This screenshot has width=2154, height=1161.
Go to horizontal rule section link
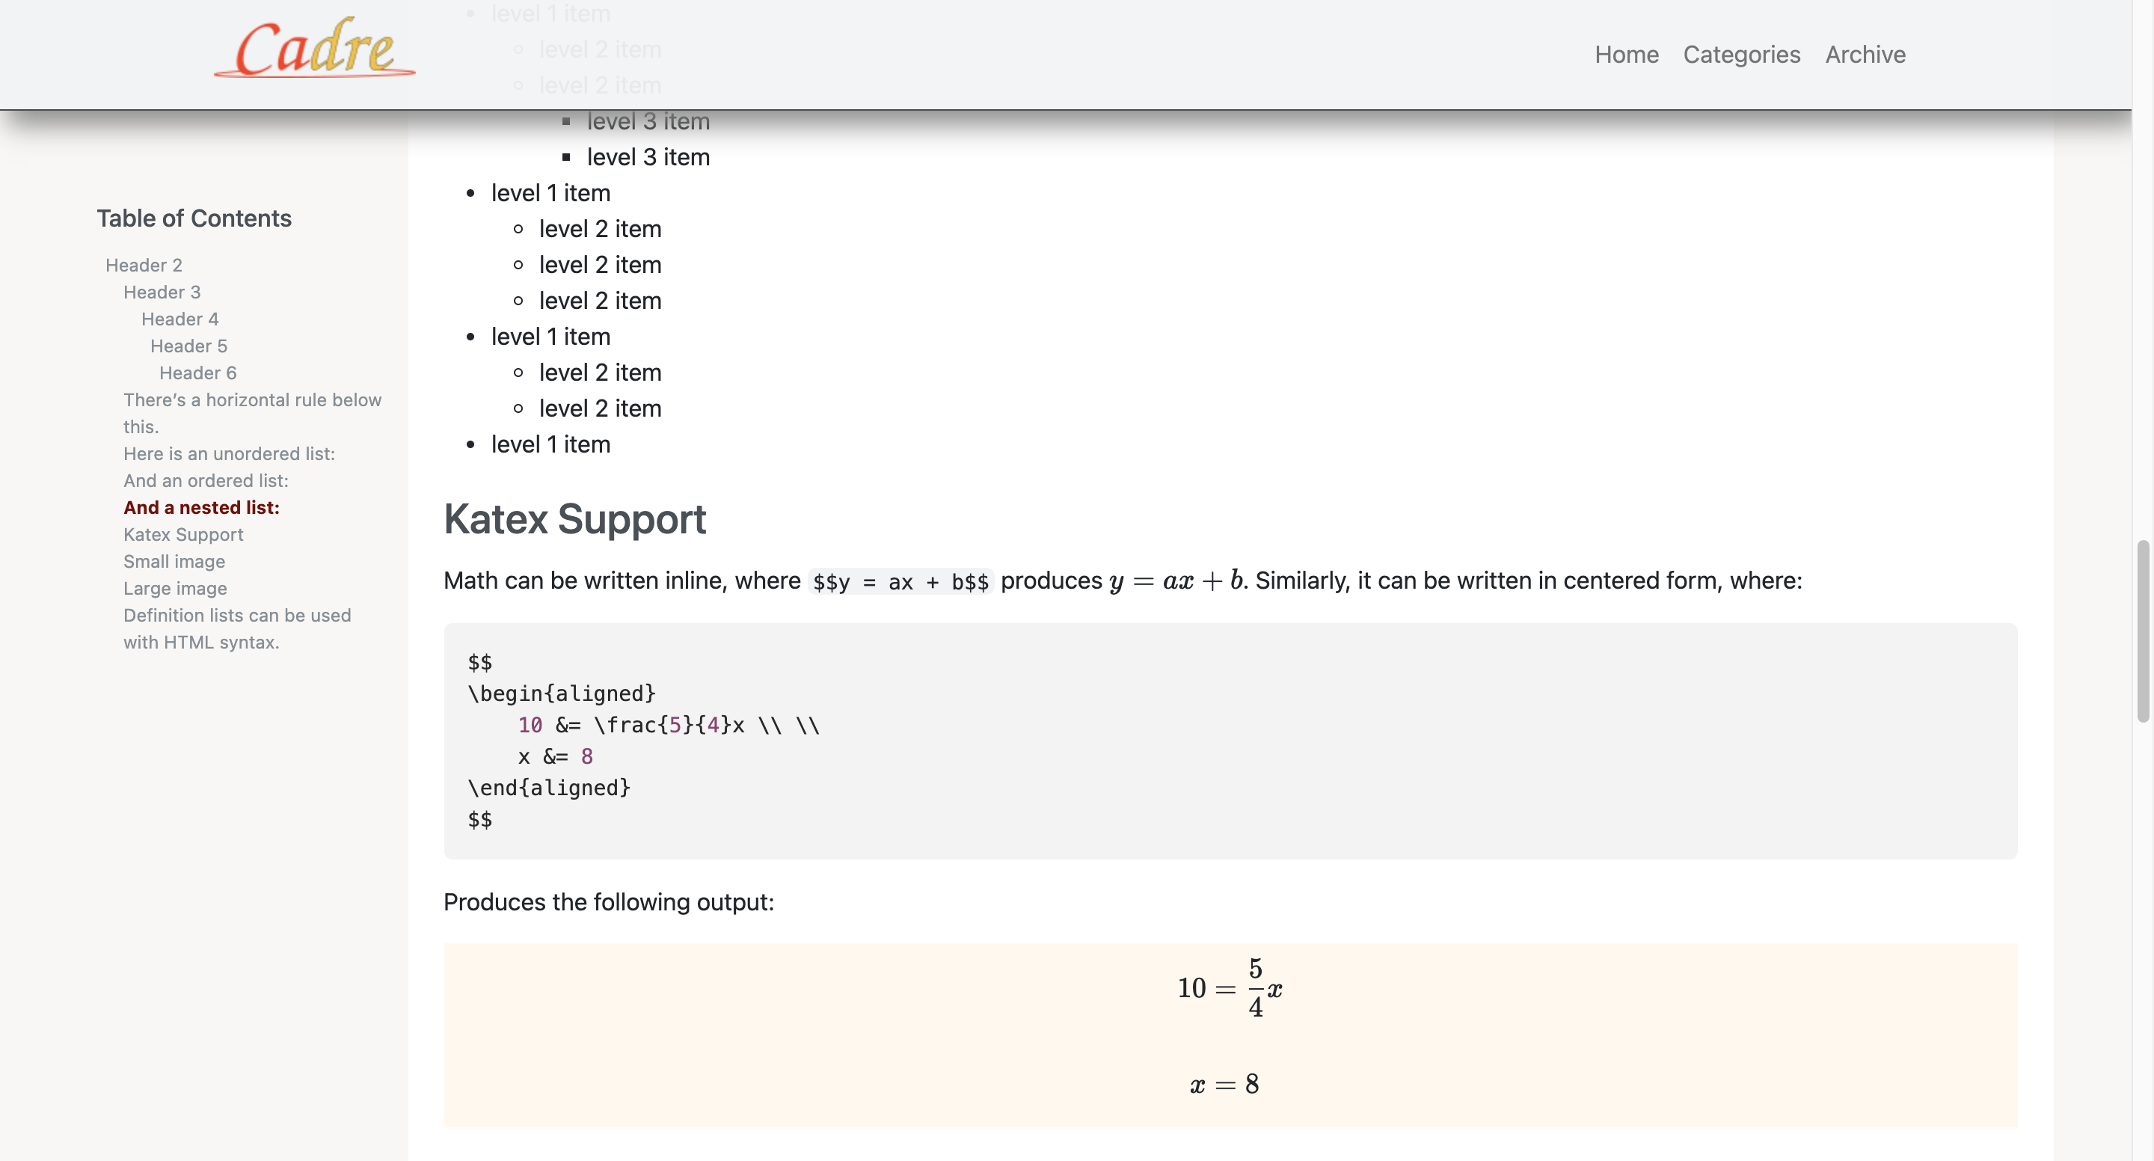(x=253, y=413)
